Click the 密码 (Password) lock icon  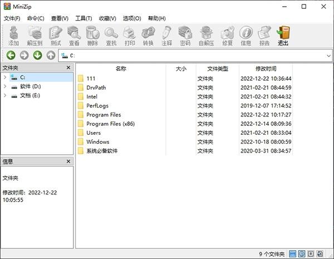[x=185, y=33]
